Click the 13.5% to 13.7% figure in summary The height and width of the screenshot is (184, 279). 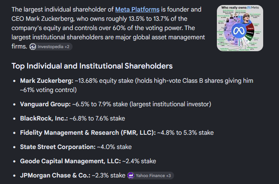(149, 18)
